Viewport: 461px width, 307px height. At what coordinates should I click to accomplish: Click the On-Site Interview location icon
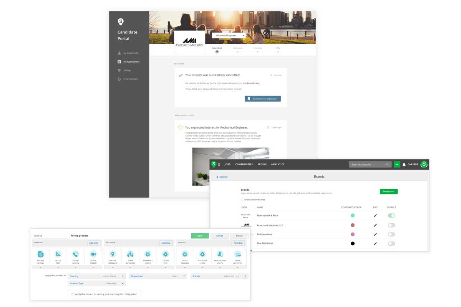click(x=113, y=254)
